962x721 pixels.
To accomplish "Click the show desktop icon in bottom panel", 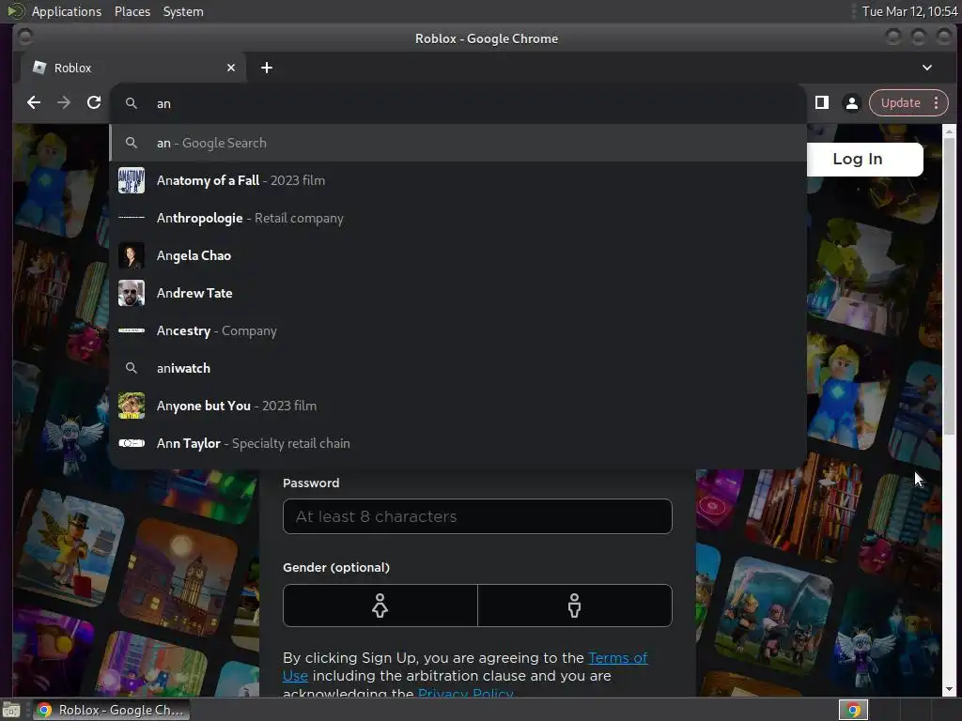I will tap(11, 710).
